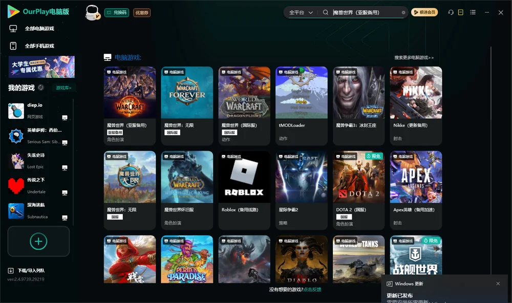Click the 点击反馈 feedback link
512x303 pixels.
pos(312,289)
